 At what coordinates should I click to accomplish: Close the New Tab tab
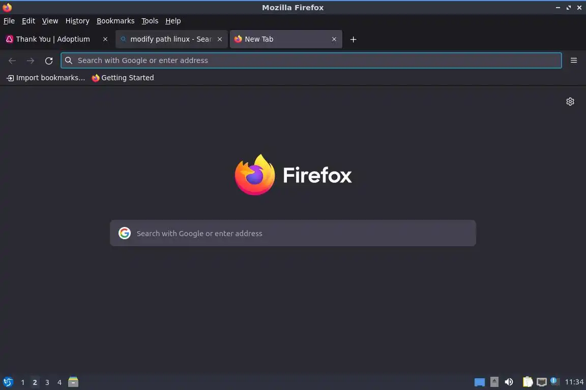334,39
